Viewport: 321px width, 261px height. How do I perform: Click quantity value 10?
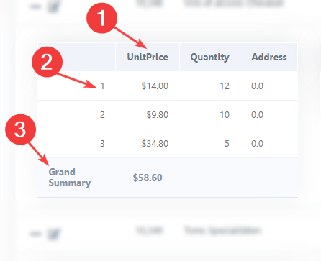[x=225, y=115]
